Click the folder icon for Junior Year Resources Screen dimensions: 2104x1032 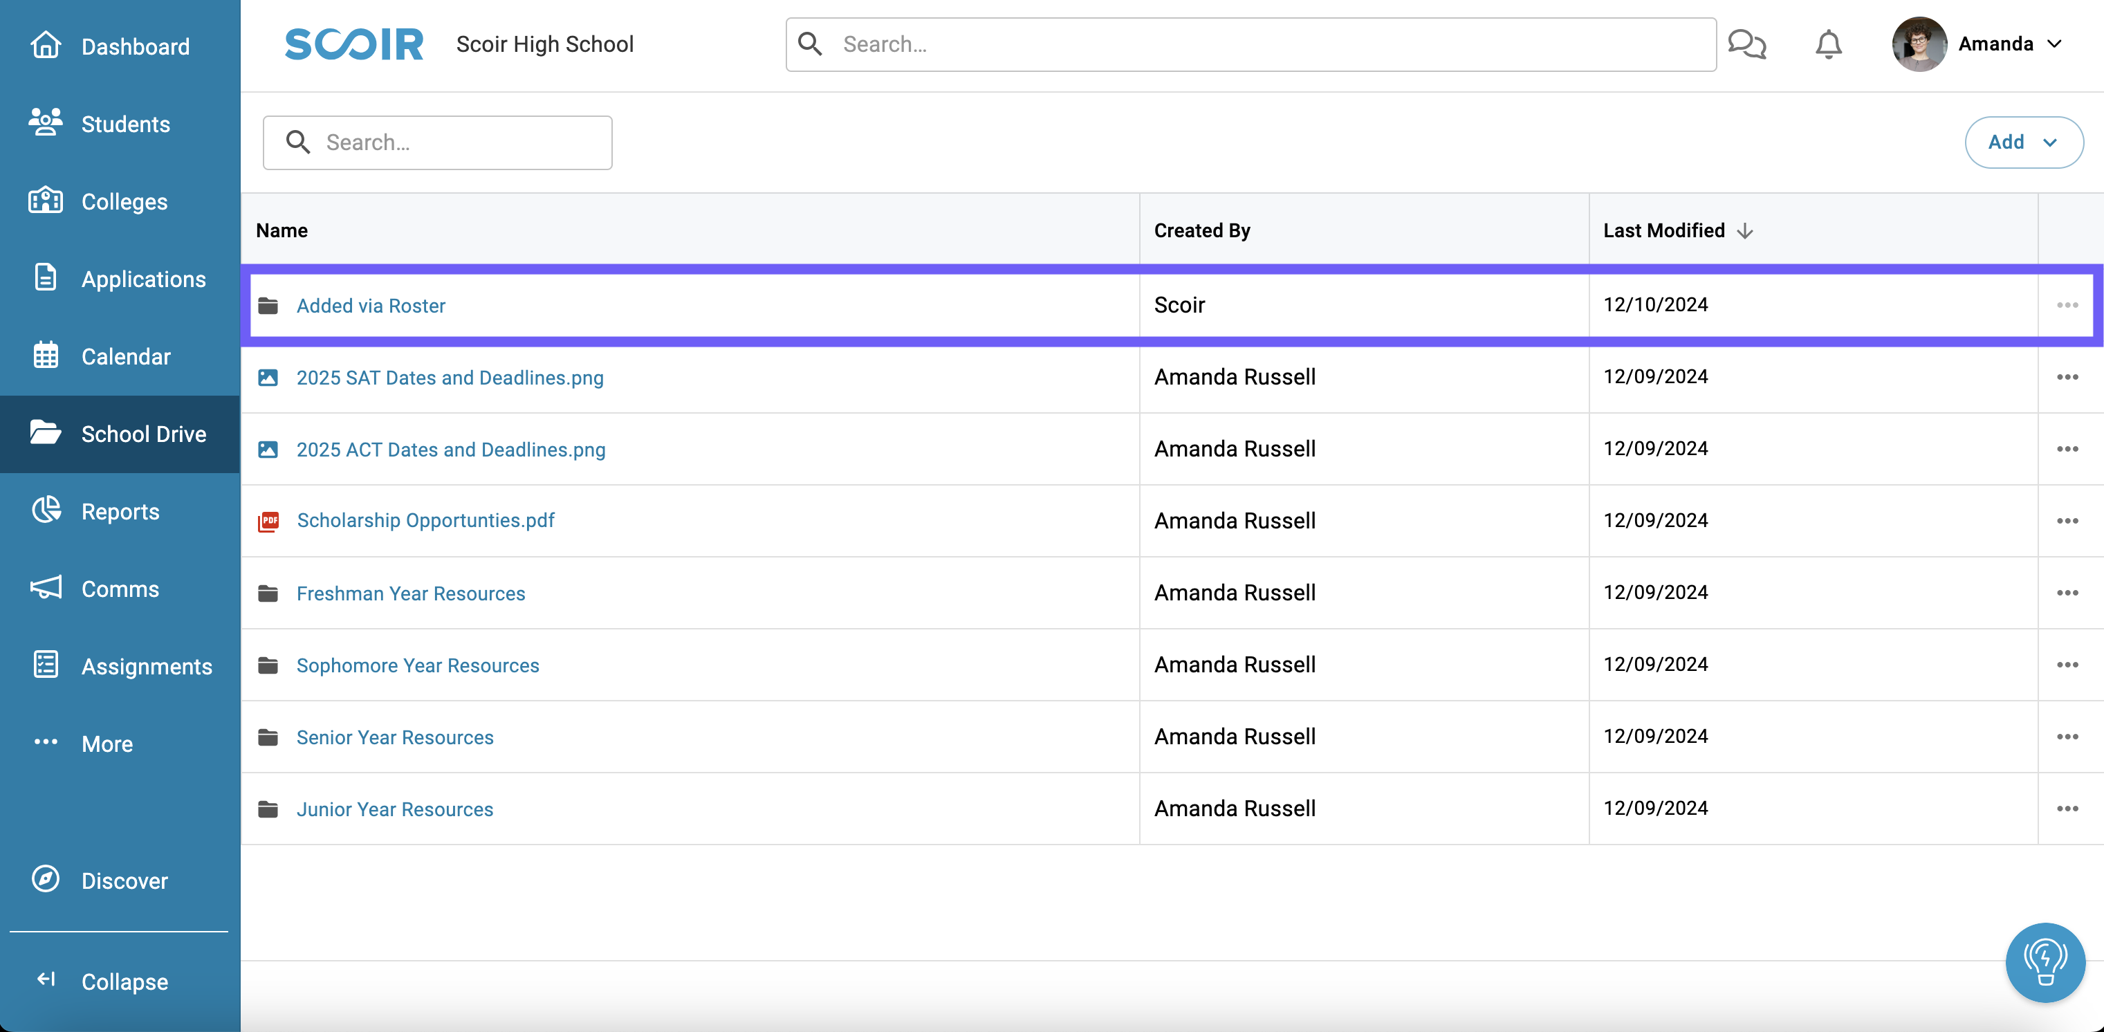pyautogui.click(x=268, y=809)
